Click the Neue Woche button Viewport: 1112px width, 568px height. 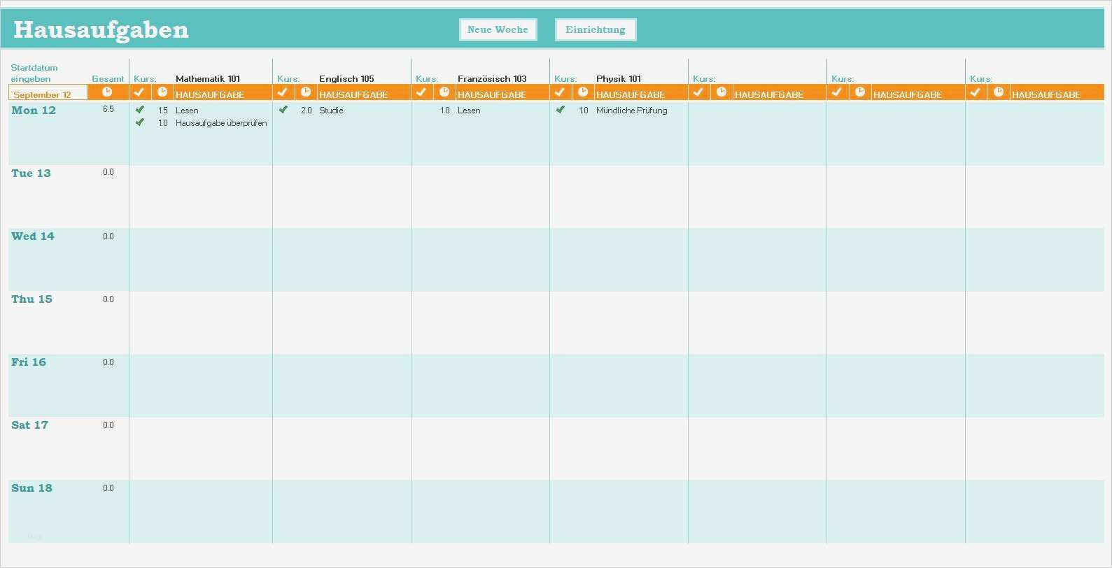coord(498,29)
